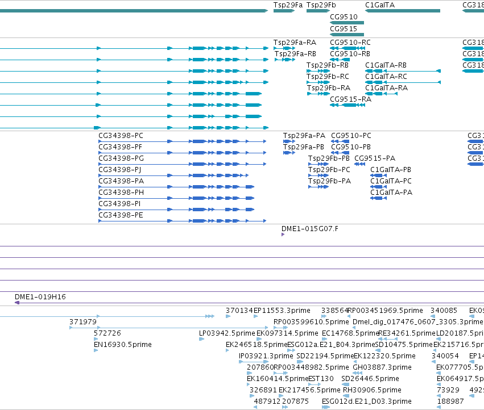Select the Tsp29Fa gene label
The width and height of the screenshot is (484, 410).
click(x=288, y=5)
